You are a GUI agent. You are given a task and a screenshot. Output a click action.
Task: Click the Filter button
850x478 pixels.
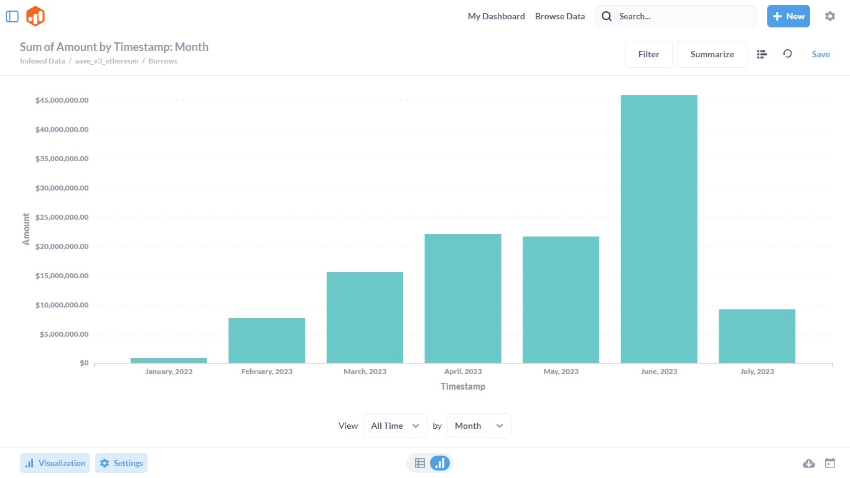(648, 54)
